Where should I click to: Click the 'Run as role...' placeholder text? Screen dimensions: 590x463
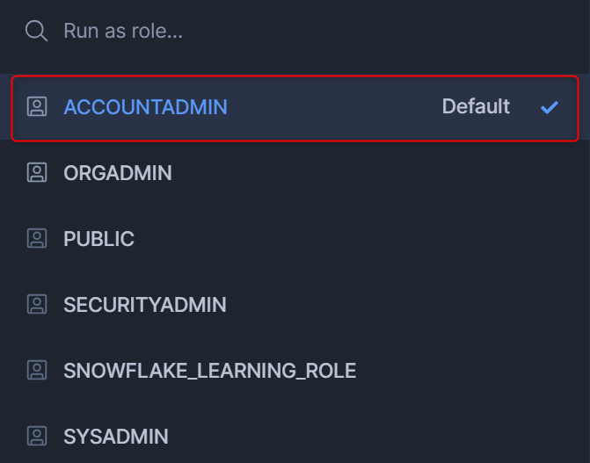click(x=123, y=31)
